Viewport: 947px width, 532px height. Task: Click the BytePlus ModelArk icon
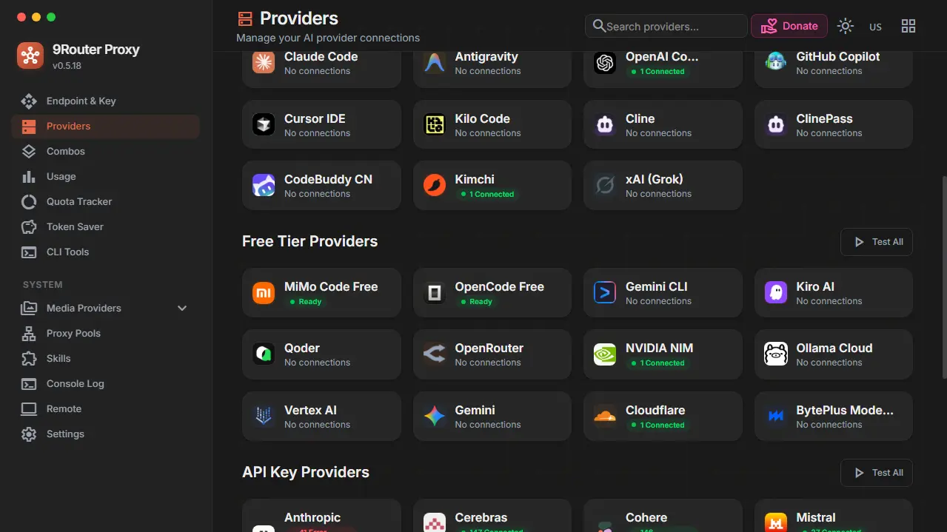click(x=776, y=416)
